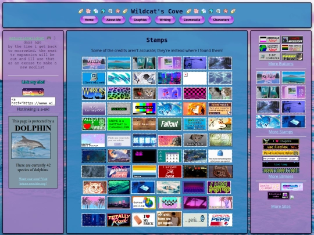Open the Cosmotalia page
314x235 pixels.
click(x=192, y=20)
